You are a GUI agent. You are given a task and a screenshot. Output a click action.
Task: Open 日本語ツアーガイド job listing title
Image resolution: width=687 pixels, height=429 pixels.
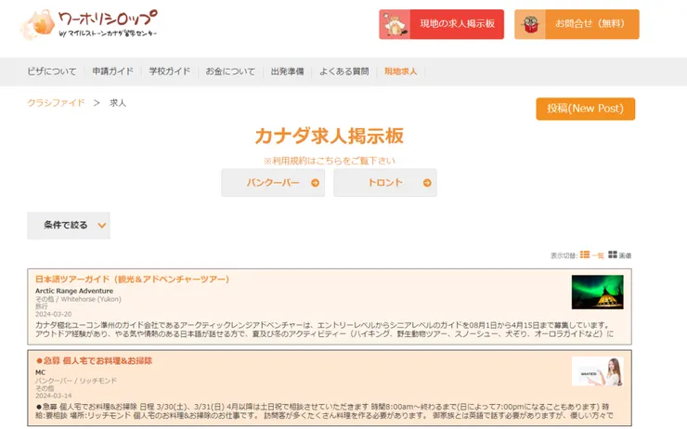[x=133, y=279]
